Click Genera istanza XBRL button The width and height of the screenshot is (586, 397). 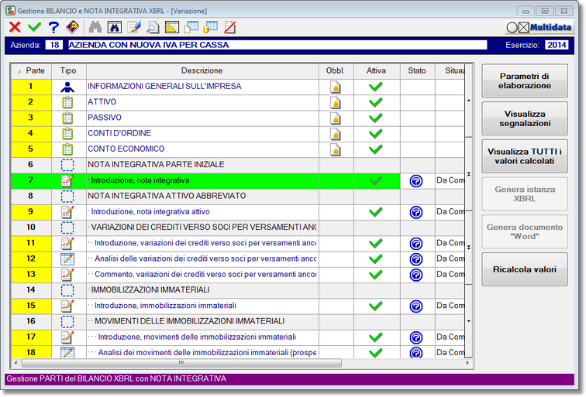[524, 194]
